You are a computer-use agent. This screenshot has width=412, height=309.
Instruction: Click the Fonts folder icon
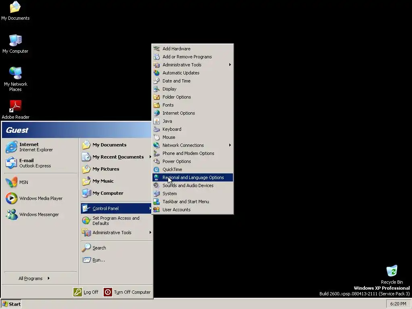pos(157,105)
